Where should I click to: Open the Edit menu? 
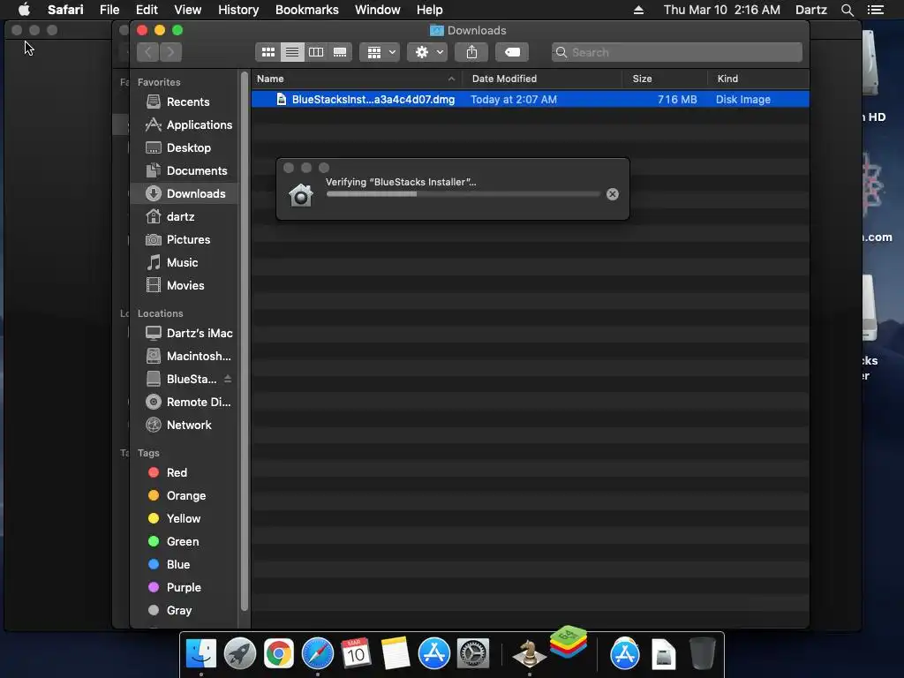tap(147, 10)
